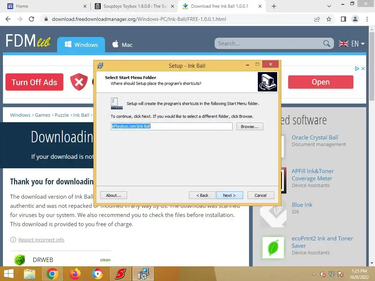
Task: Open the EN language dropdown
Action: tap(352, 44)
